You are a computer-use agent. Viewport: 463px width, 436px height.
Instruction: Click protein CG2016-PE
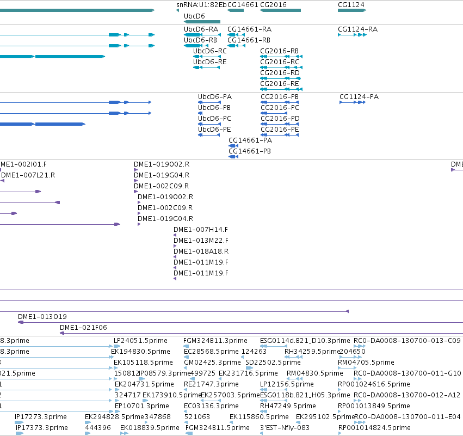coord(280,136)
